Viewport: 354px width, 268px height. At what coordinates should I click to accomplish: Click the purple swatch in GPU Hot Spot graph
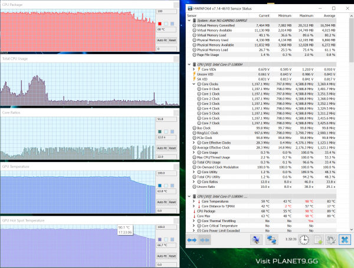(160, 239)
